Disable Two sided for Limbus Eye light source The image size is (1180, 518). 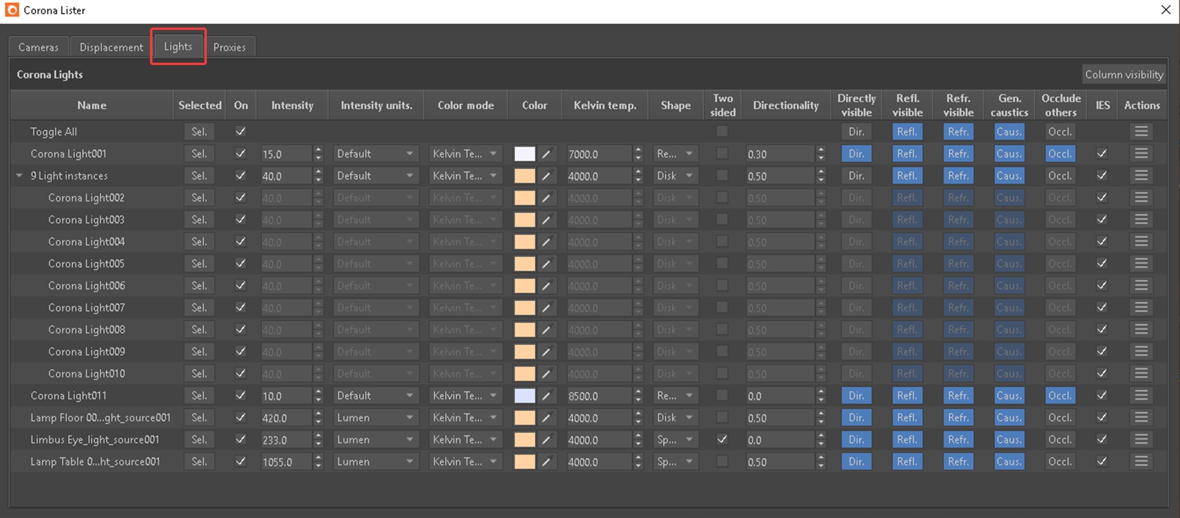pos(722,439)
